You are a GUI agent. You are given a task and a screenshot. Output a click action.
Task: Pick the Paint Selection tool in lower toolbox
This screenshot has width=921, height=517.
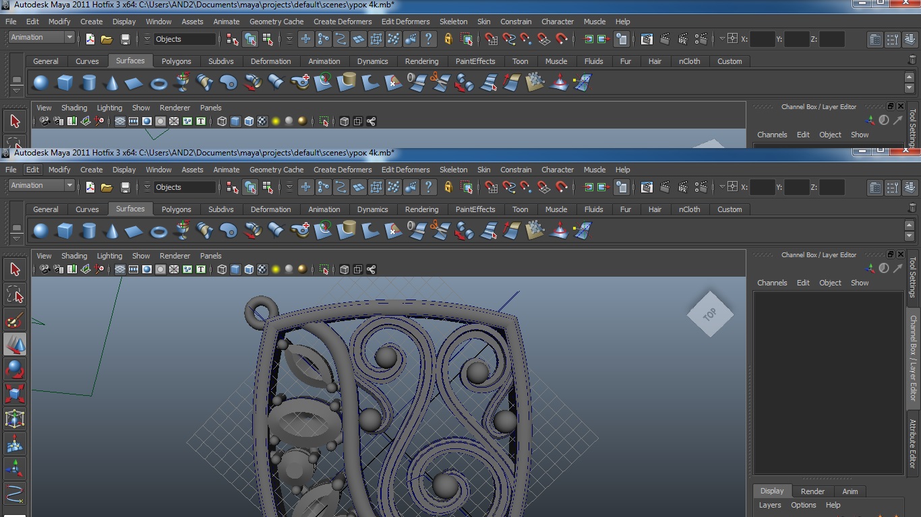[15, 320]
